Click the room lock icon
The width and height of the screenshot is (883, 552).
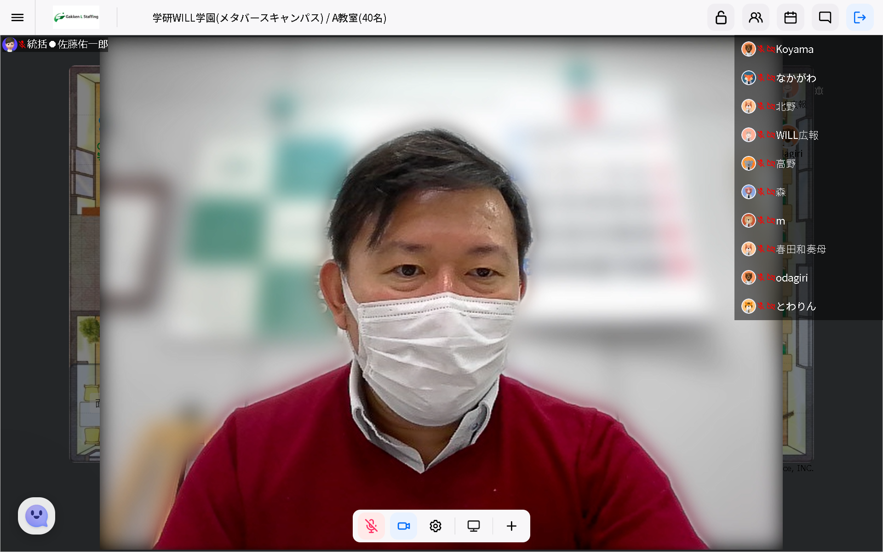[721, 17]
